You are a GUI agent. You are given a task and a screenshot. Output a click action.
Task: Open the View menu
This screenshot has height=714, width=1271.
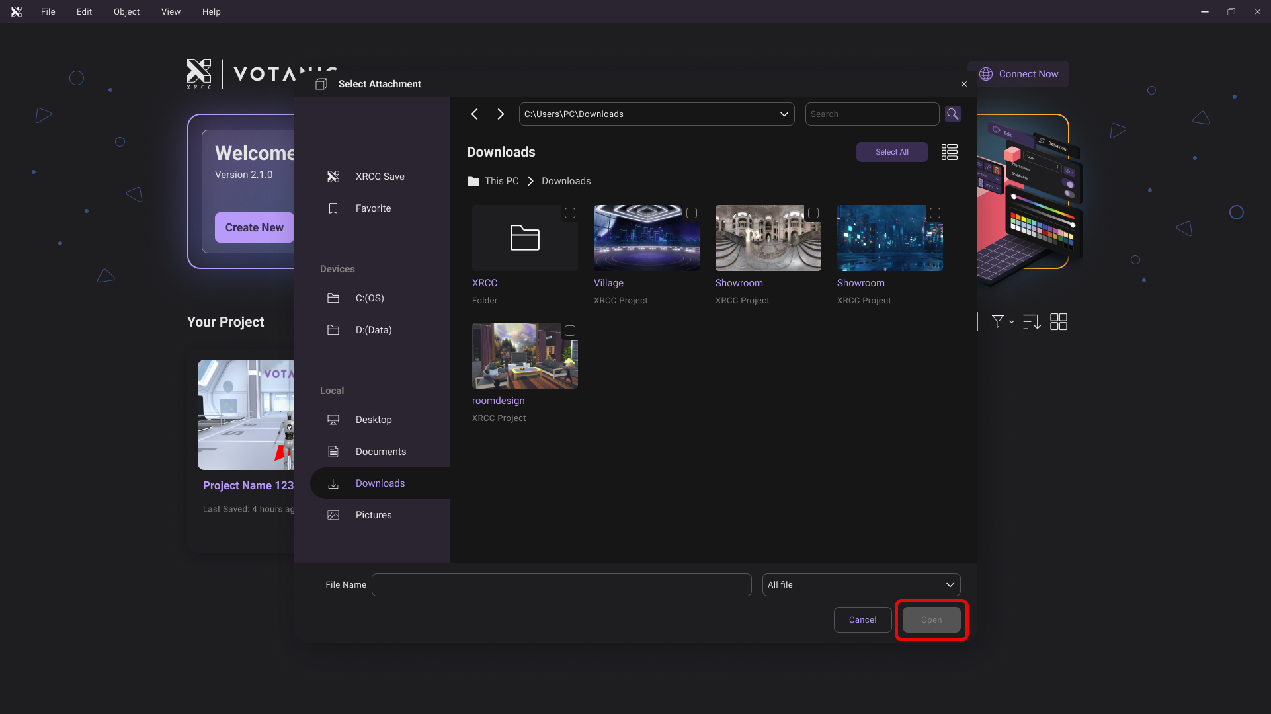coord(171,11)
